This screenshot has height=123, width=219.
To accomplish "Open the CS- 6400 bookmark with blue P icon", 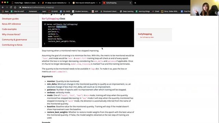I will 65,11.
